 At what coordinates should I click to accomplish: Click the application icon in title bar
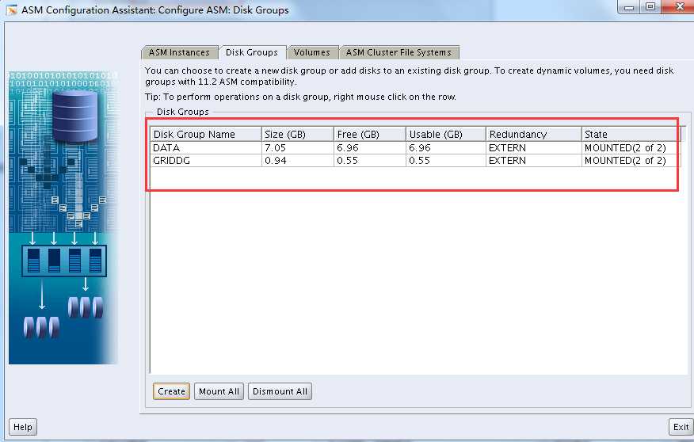click(12, 10)
